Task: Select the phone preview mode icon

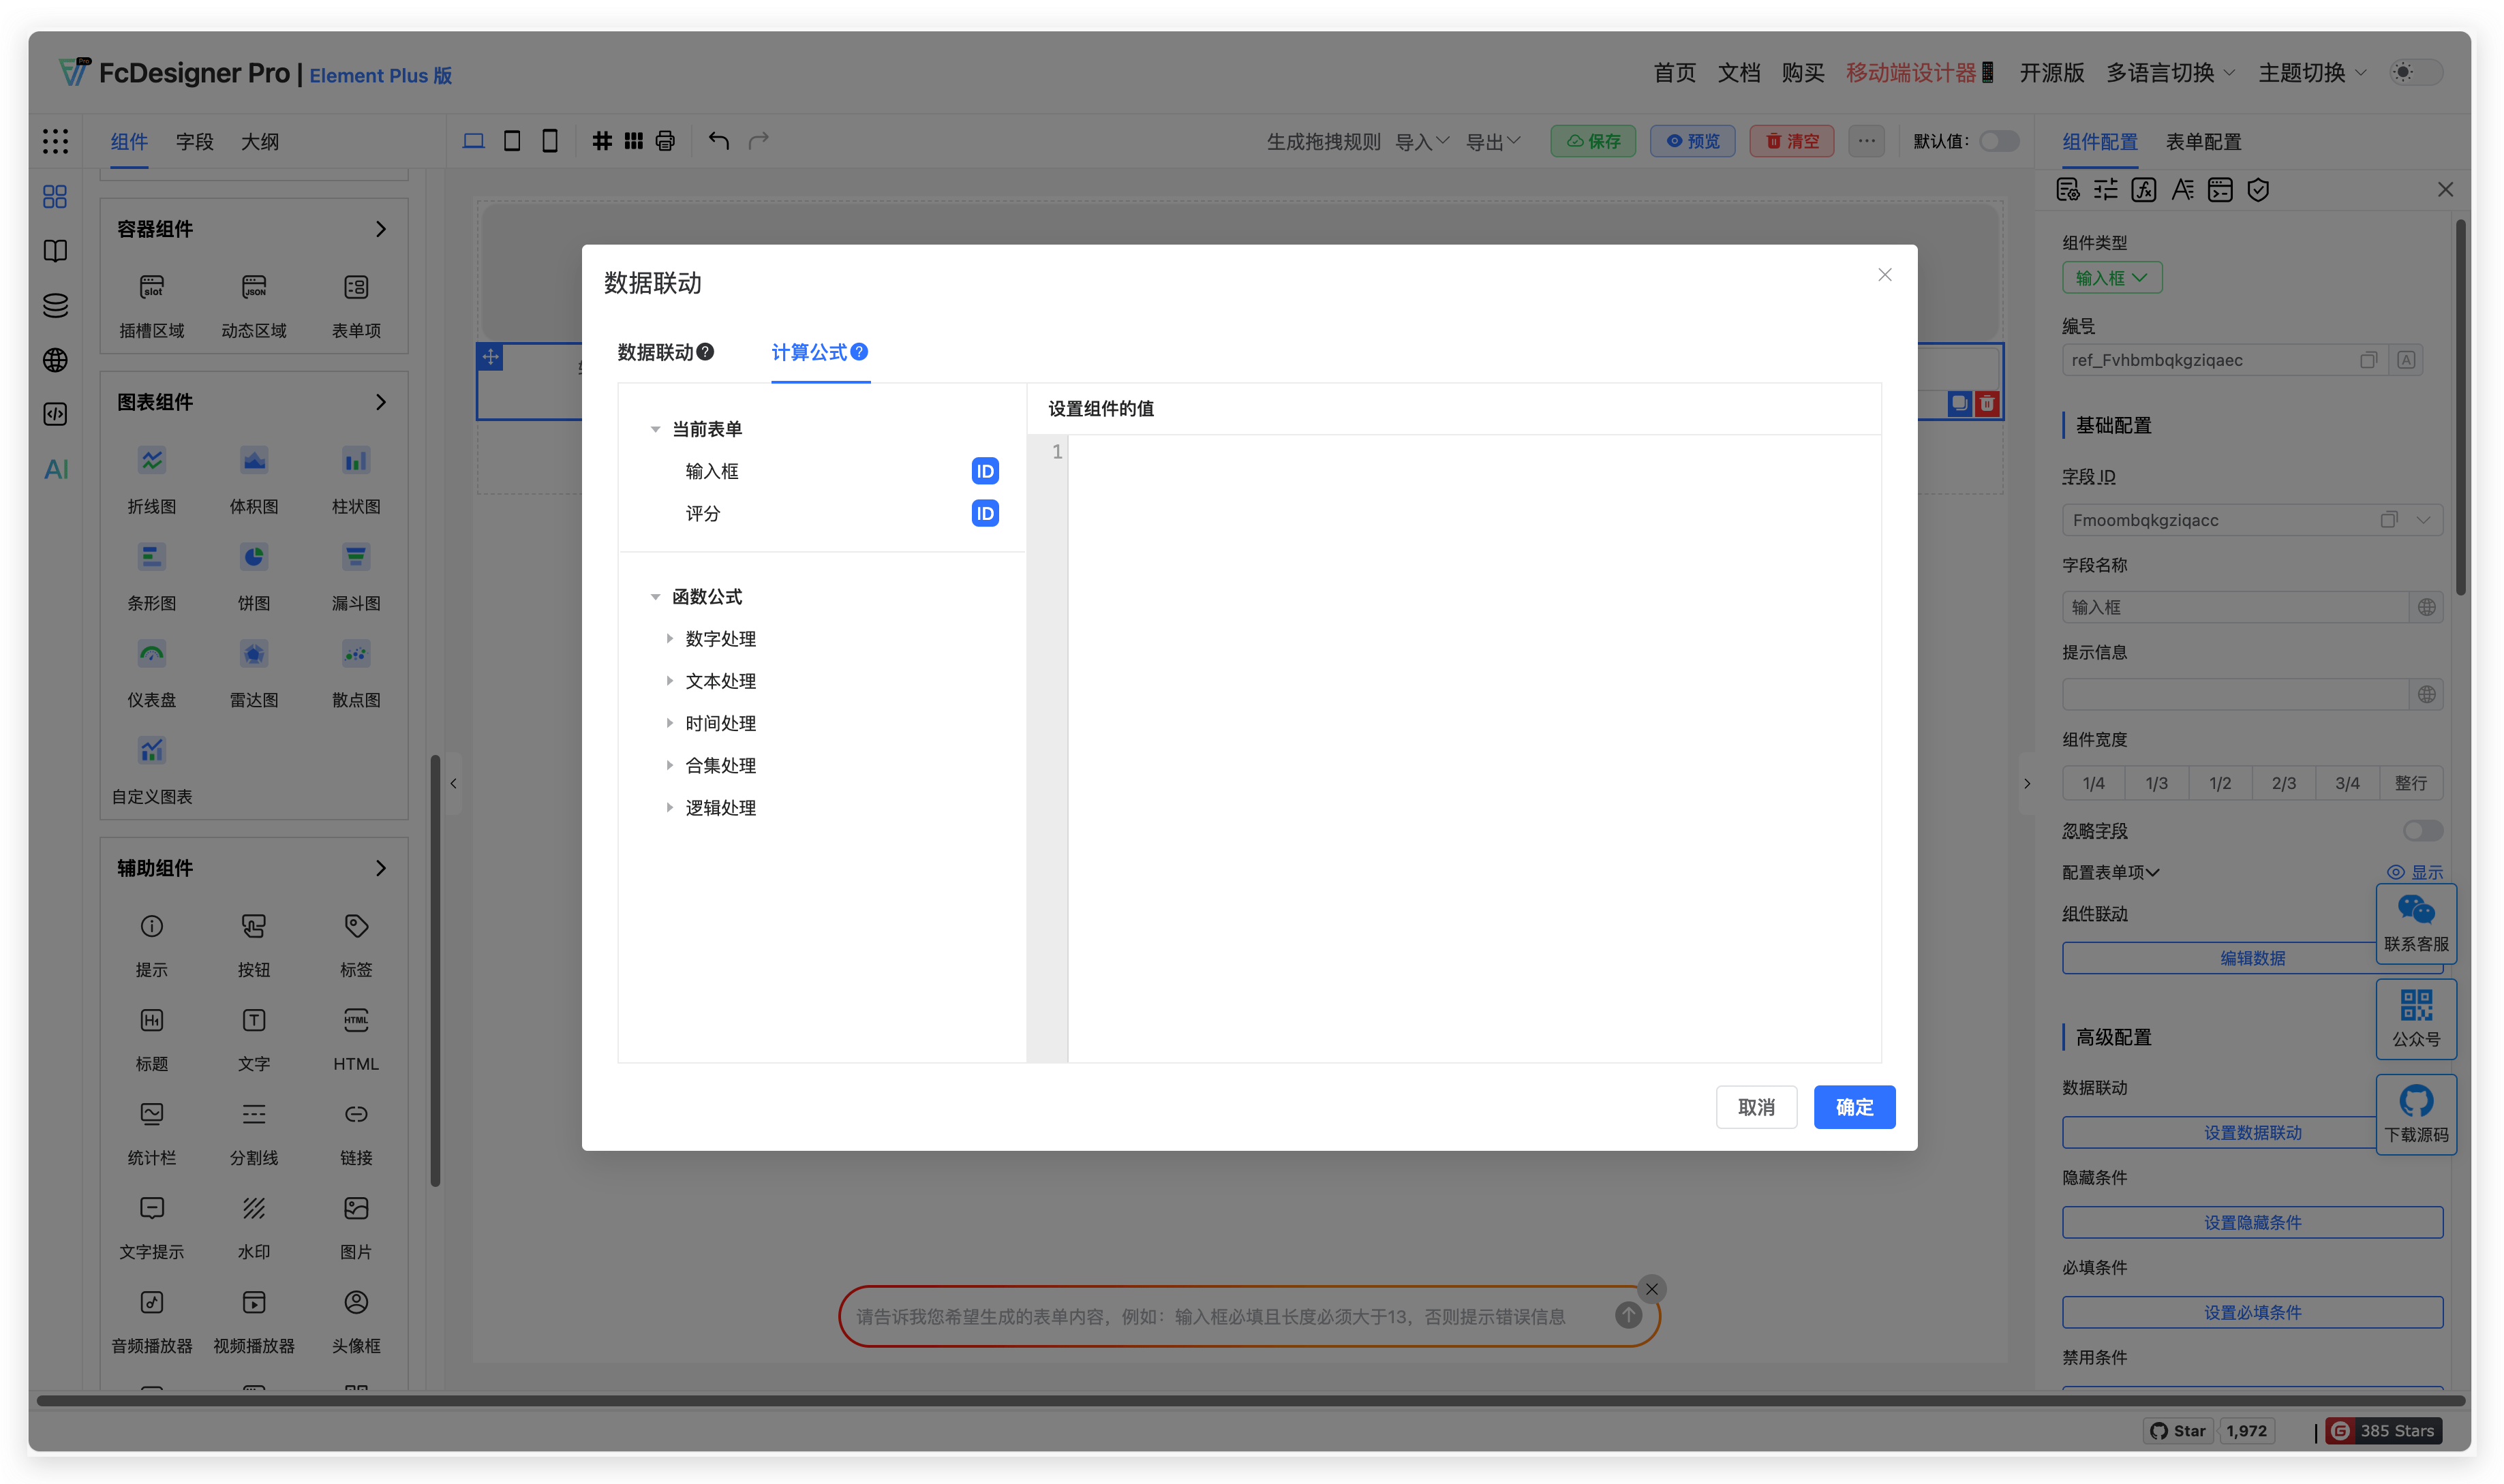Action: click(549, 141)
